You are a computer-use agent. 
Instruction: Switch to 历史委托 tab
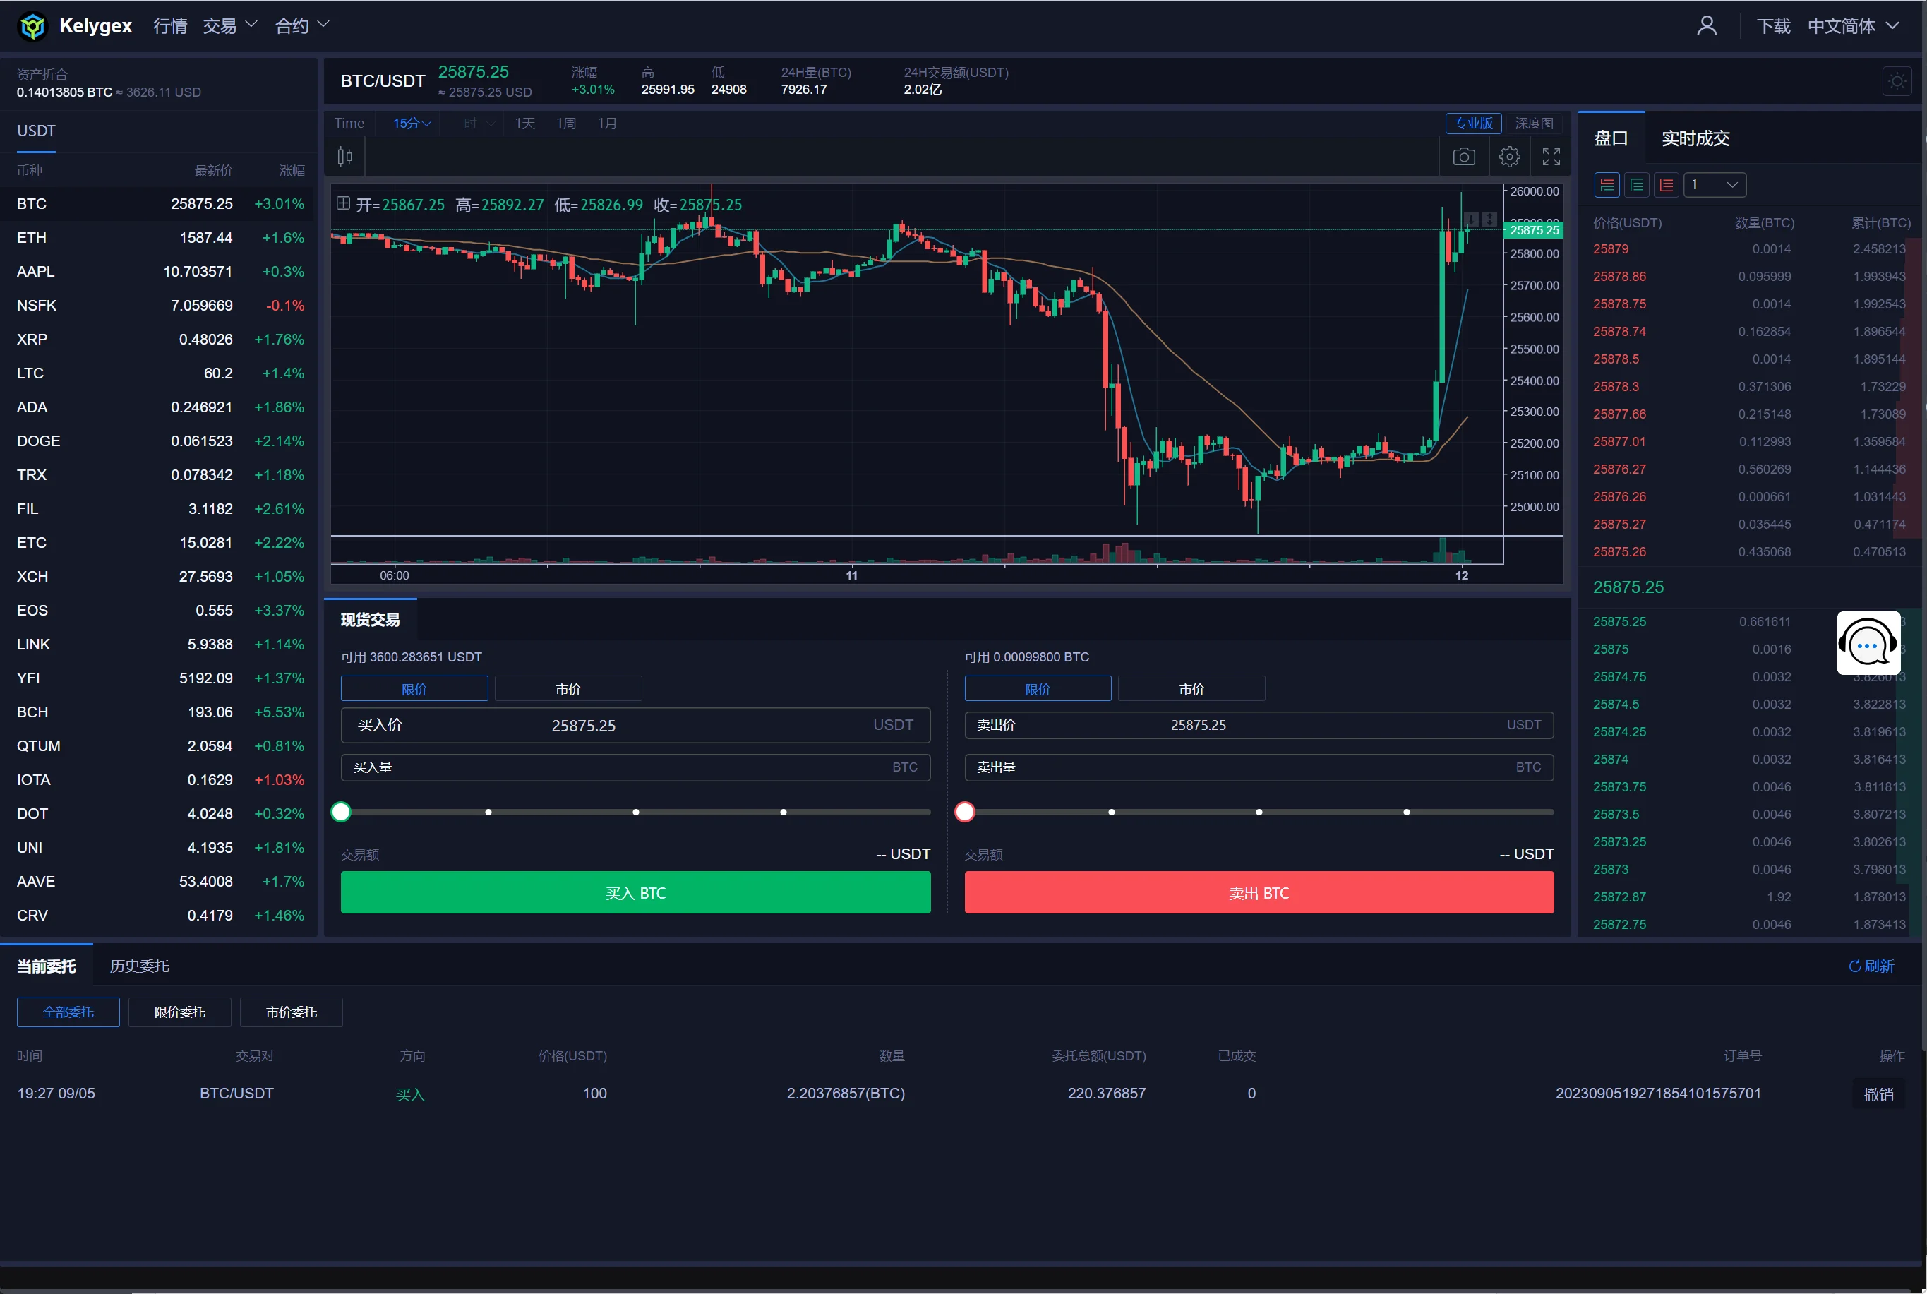click(140, 966)
